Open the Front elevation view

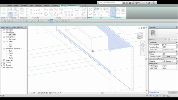click(x=11, y=53)
